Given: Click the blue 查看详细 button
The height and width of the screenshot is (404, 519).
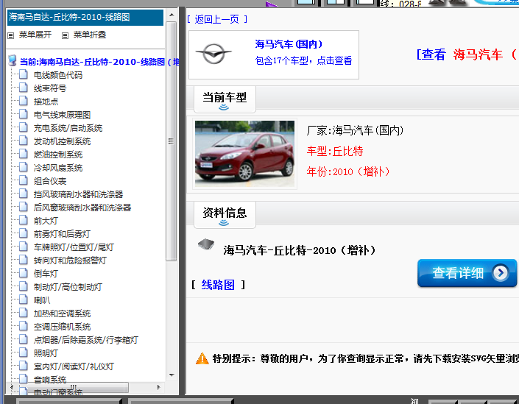Looking at the screenshot, I should point(467,273).
